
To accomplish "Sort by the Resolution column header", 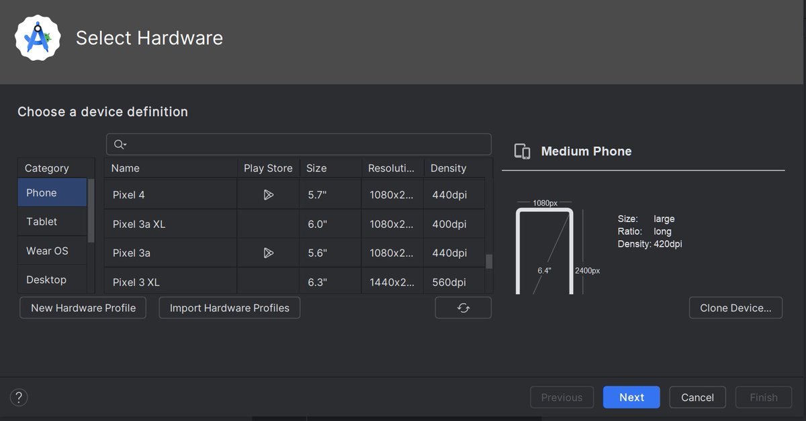I will [392, 168].
